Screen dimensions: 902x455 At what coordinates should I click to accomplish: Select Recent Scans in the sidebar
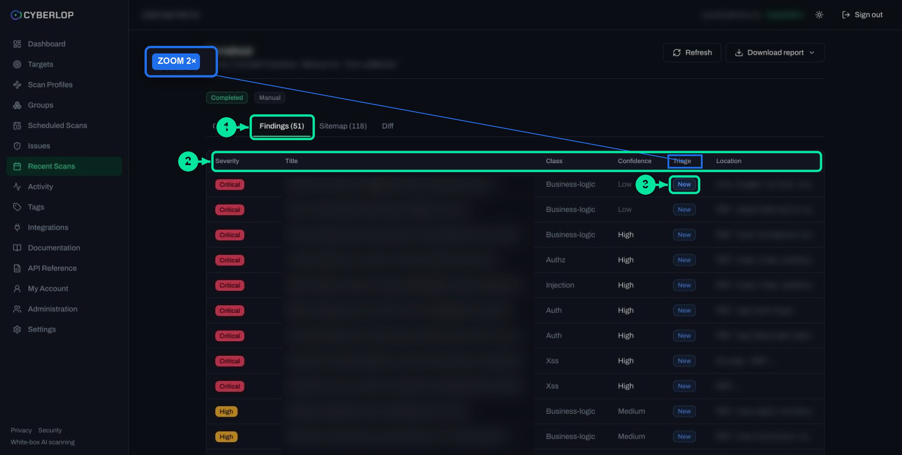coord(64,166)
